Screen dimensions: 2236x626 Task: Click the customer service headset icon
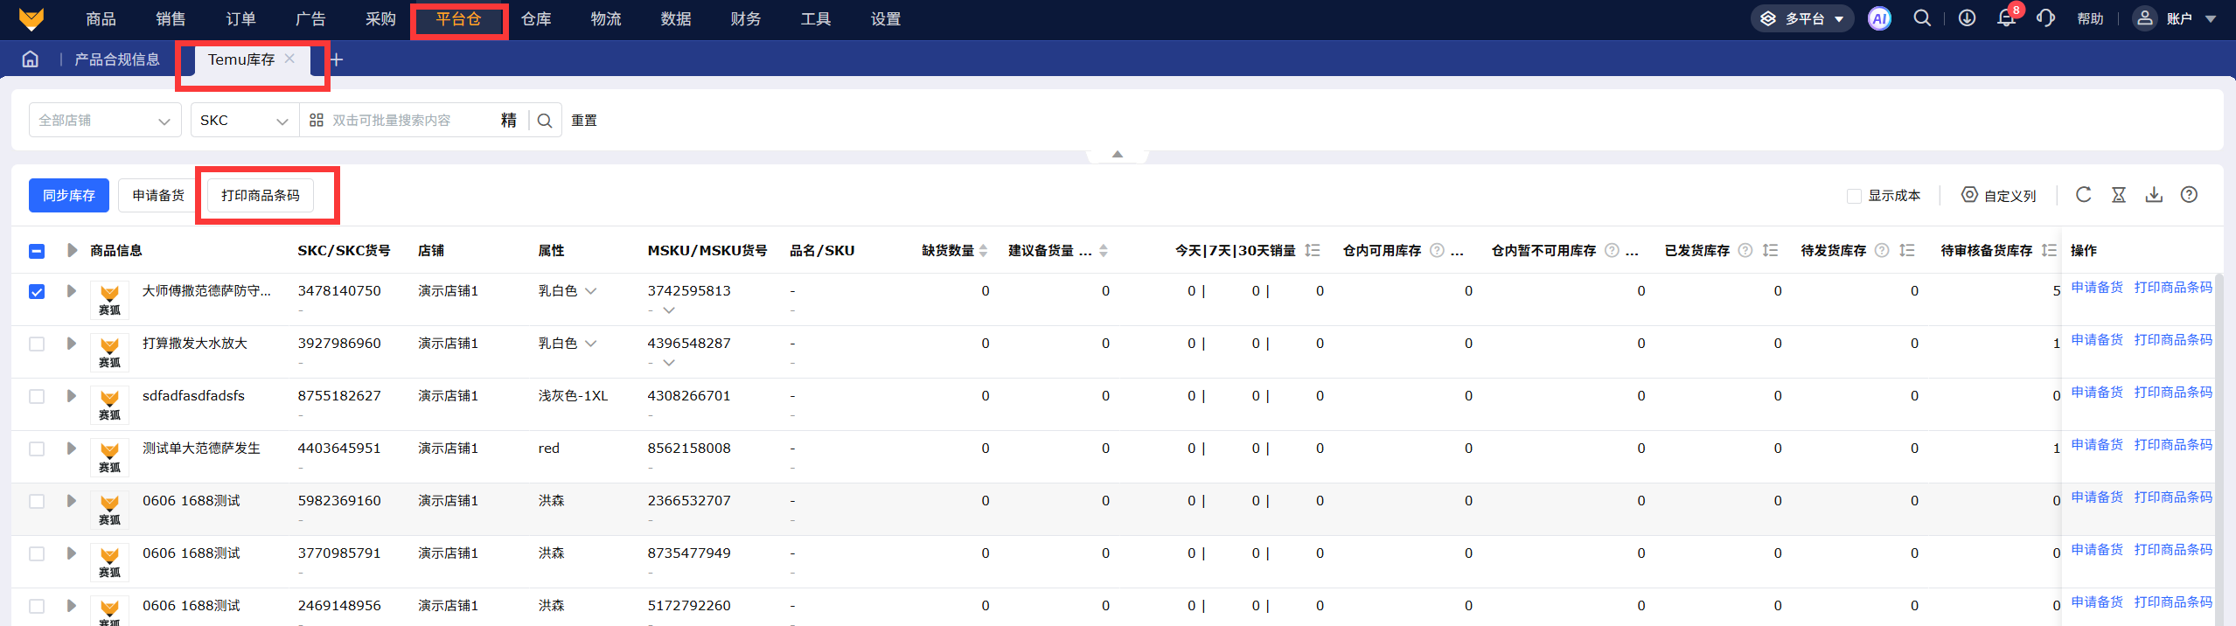tap(2045, 18)
